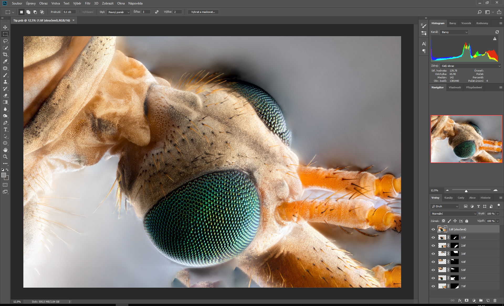504x306 pixels.
Task: Select the Crop tool
Action: pyautogui.click(x=5, y=54)
